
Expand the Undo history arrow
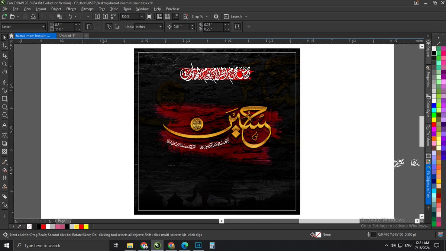coord(75,16)
